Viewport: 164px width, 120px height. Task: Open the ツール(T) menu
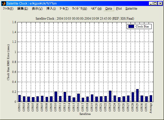(64, 9)
